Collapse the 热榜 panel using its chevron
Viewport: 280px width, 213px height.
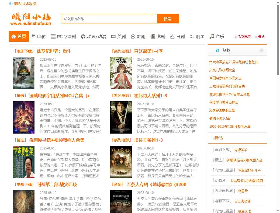[x=261, y=50]
